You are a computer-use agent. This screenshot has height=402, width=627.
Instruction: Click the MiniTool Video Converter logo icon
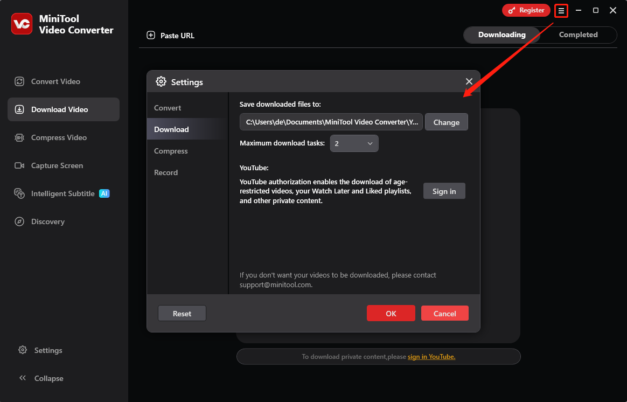coord(22,24)
